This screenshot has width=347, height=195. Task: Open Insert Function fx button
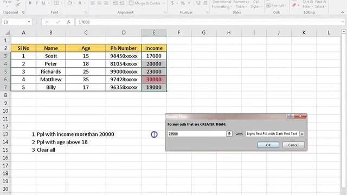[69, 22]
